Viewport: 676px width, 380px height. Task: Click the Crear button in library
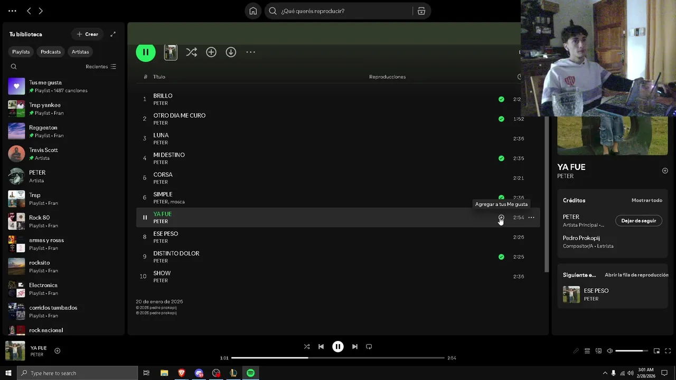[x=88, y=34]
